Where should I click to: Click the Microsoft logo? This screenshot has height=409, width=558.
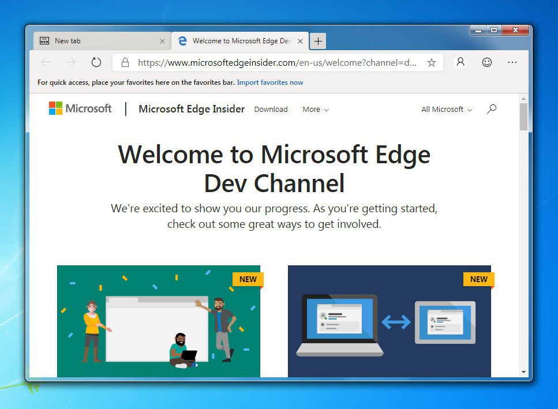click(x=80, y=108)
